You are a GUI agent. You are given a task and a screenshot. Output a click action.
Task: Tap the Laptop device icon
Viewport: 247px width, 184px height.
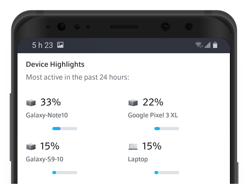(133, 147)
